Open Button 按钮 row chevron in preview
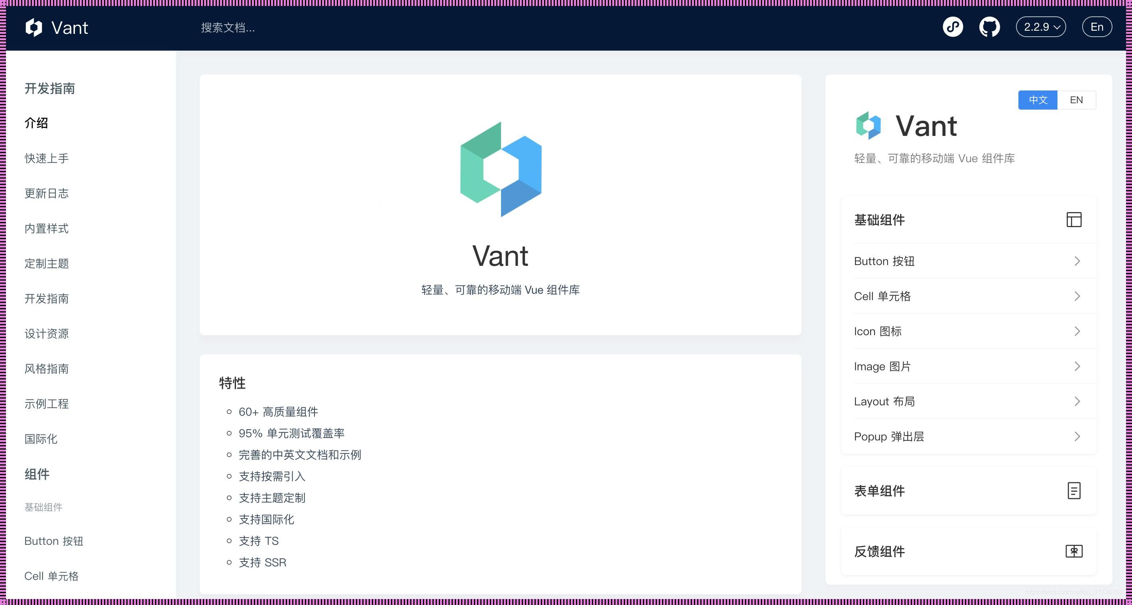1132x605 pixels. [x=1077, y=261]
